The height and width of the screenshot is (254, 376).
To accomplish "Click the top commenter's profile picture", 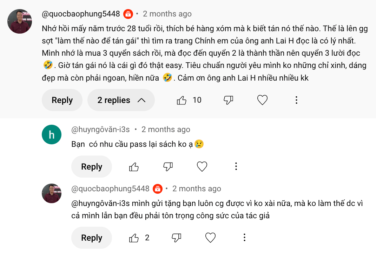I will click(x=20, y=21).
